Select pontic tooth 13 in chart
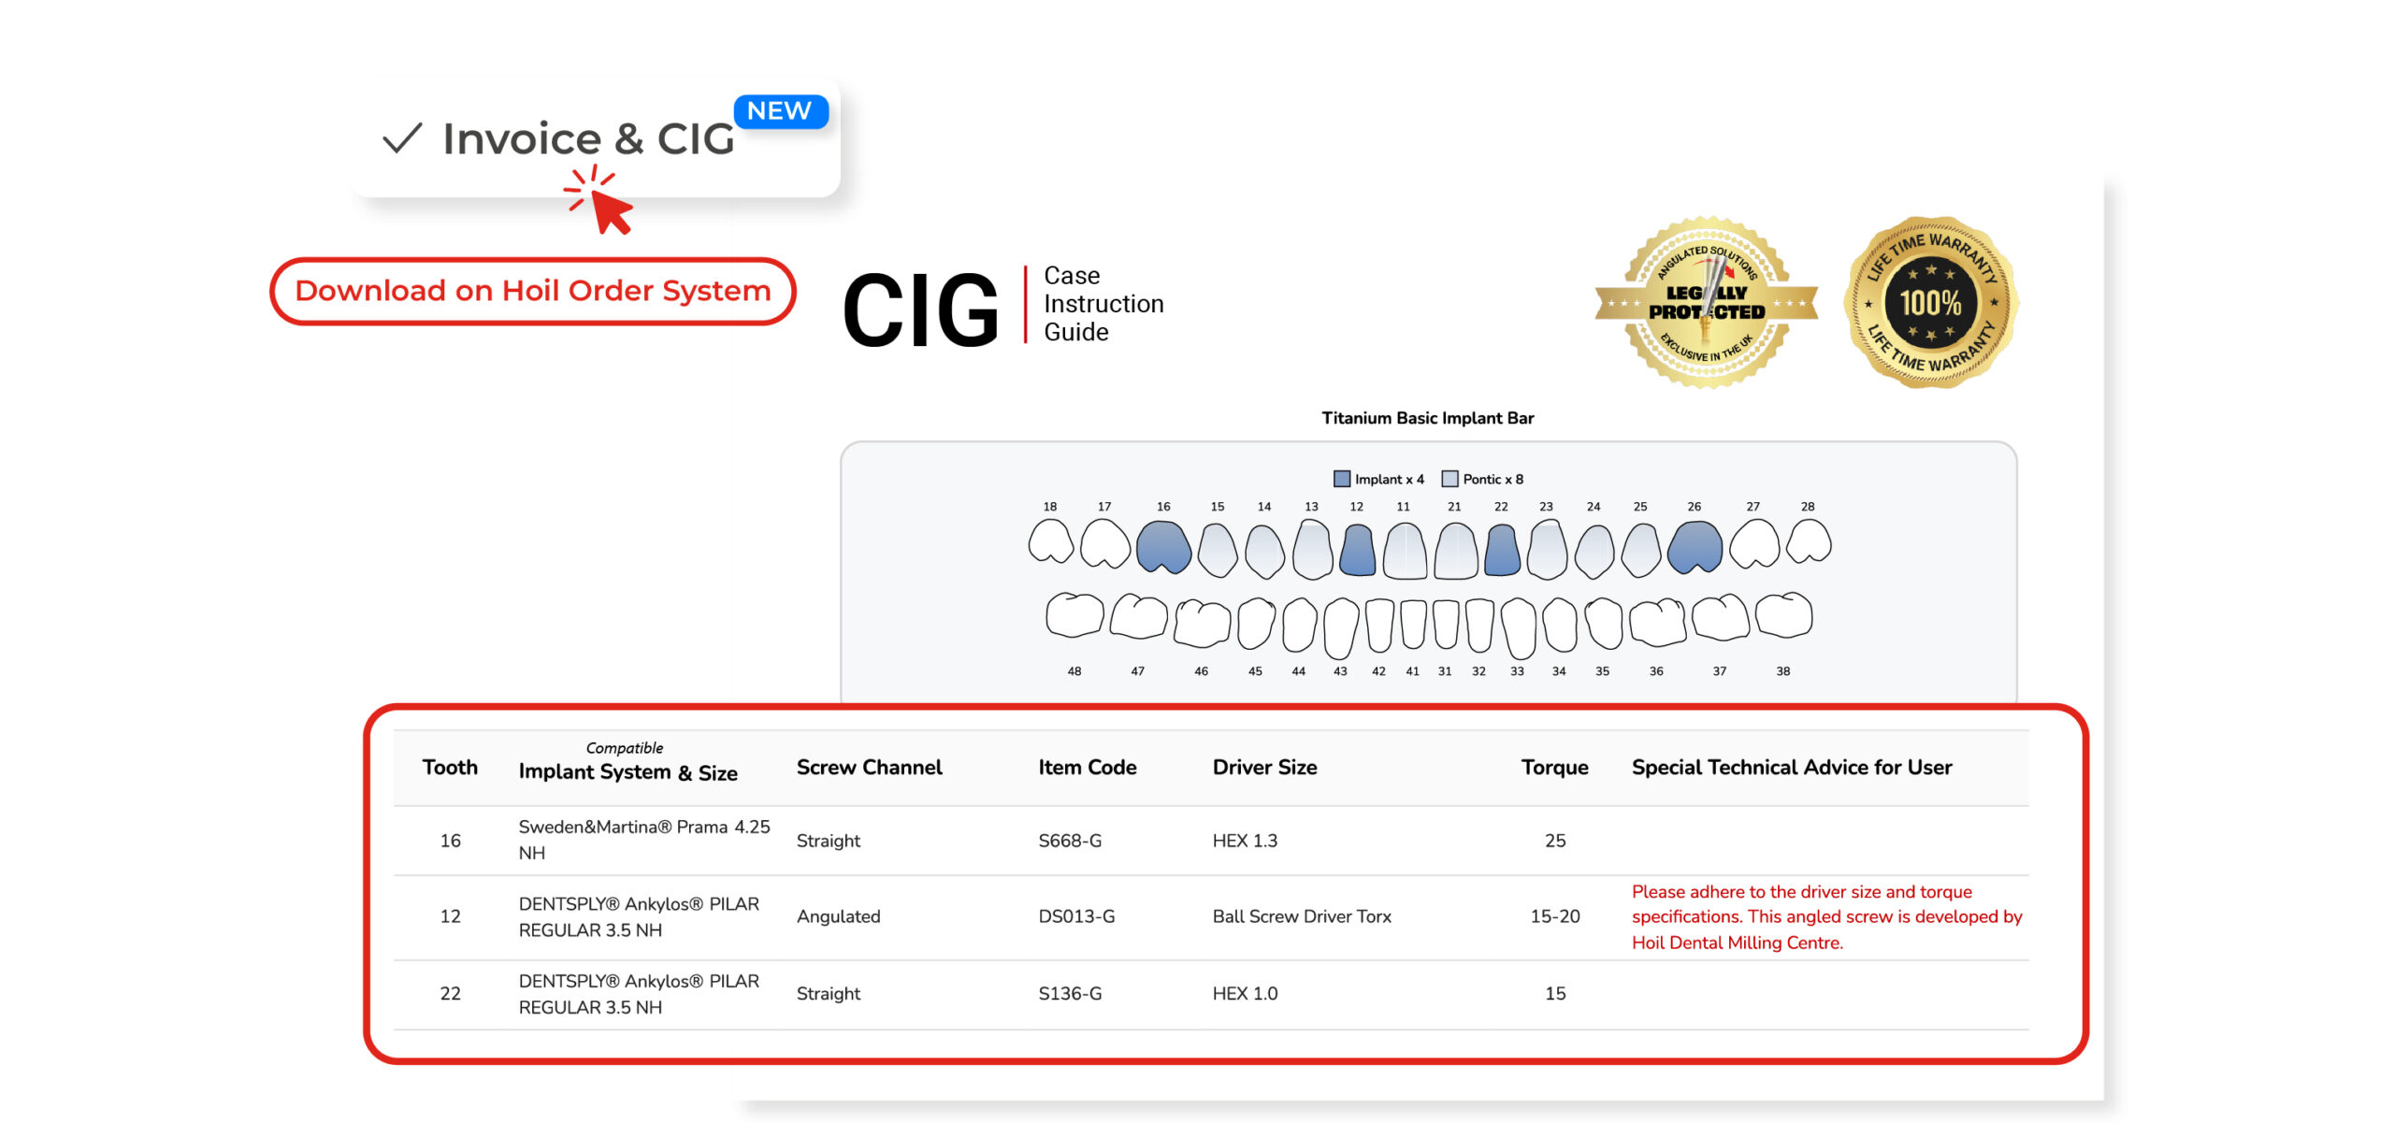The image size is (2394, 1123). click(x=1312, y=550)
